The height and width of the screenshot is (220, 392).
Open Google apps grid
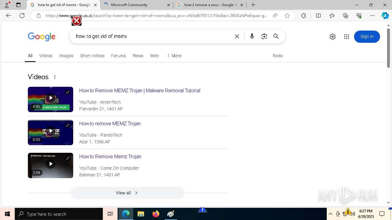347,37
